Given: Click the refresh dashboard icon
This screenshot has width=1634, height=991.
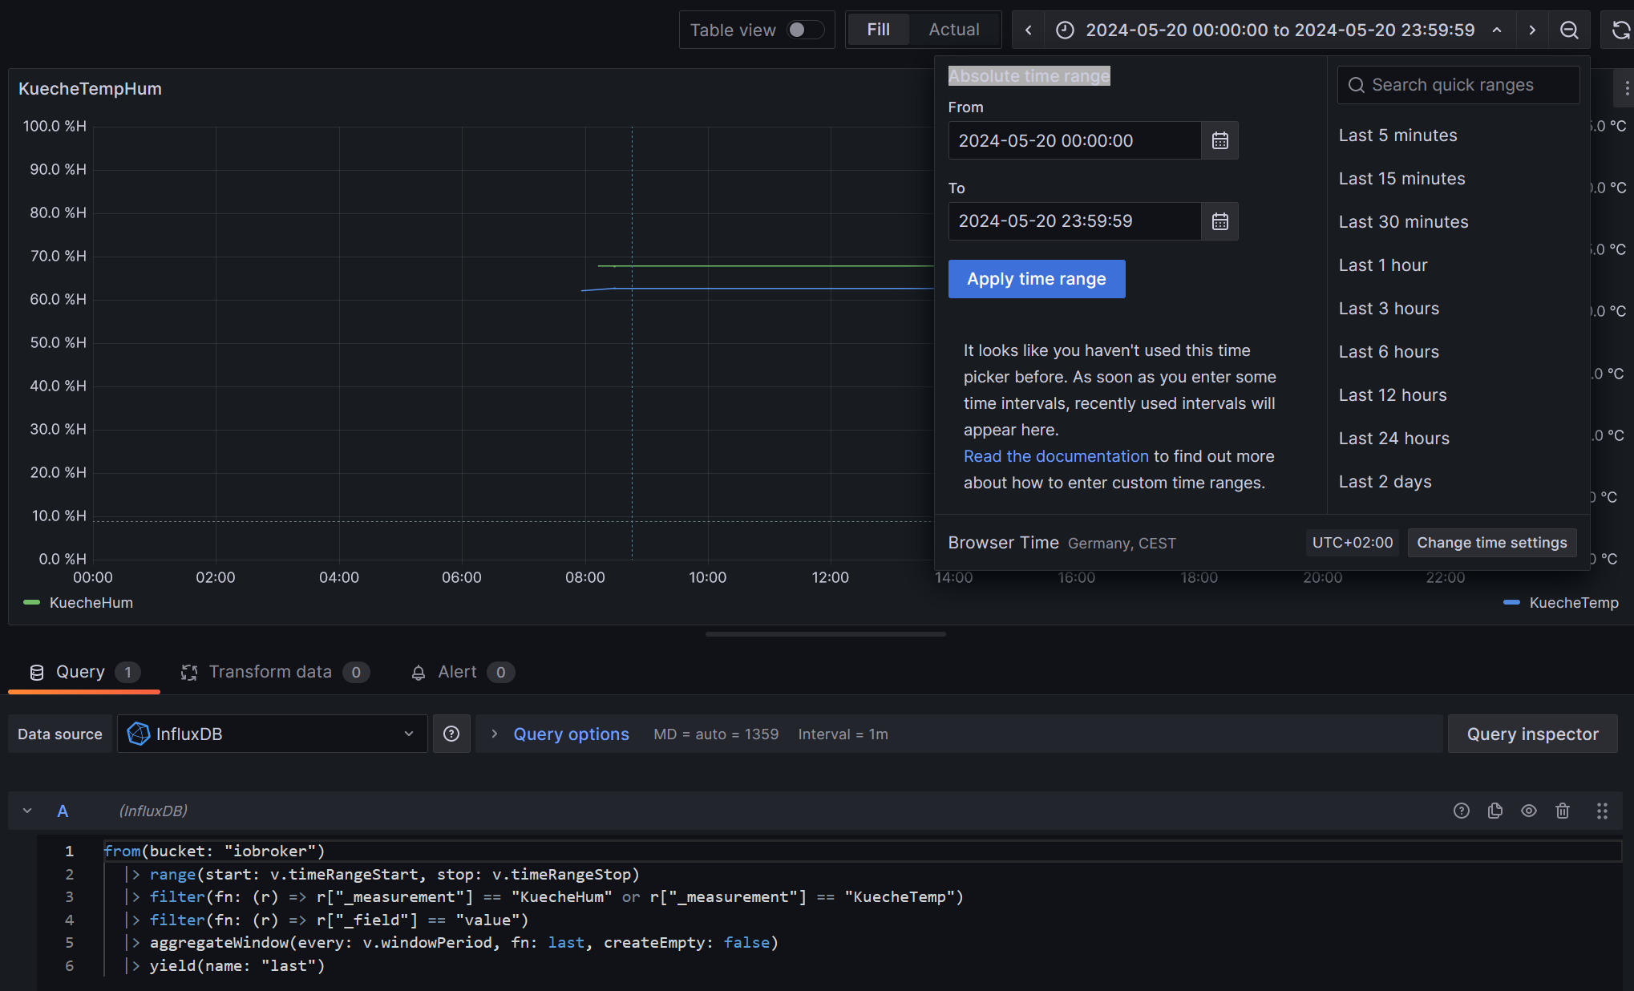Looking at the screenshot, I should click(1620, 30).
